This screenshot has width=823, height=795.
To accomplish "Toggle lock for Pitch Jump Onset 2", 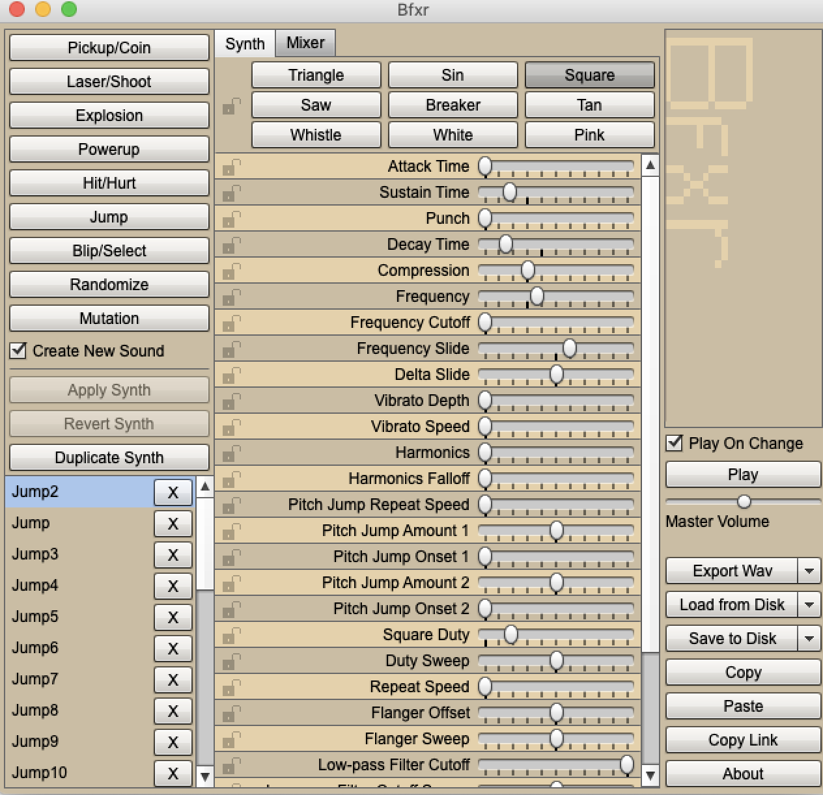I will pos(230,610).
